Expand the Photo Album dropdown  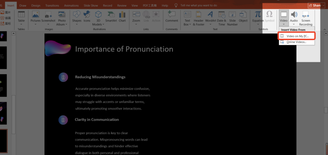coord(61,18)
